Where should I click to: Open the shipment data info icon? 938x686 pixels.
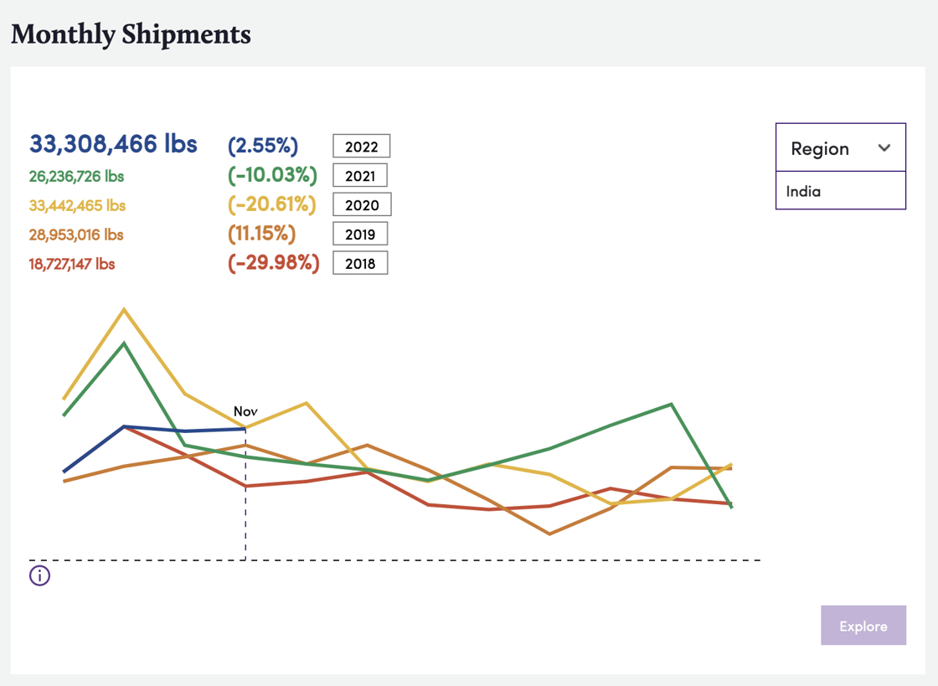pyautogui.click(x=39, y=575)
